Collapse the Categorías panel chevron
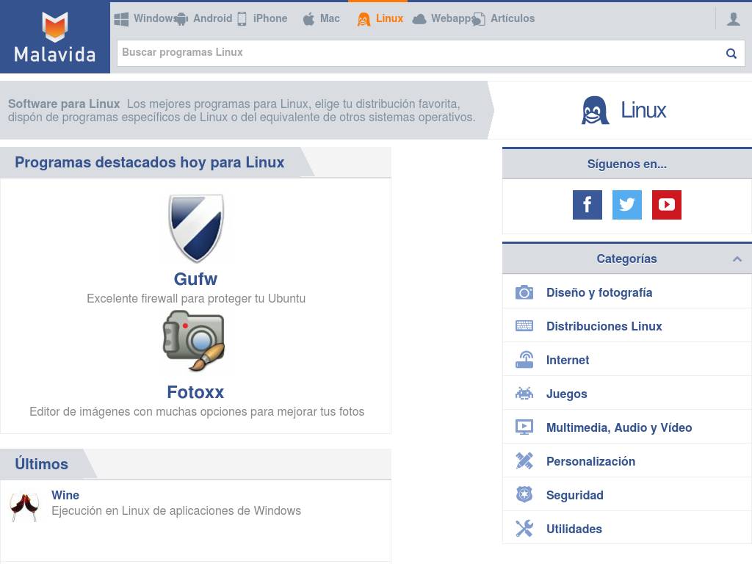752x564 pixels. 737,259
